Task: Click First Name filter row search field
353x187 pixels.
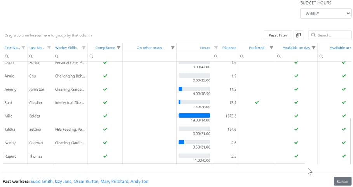Action: tap(15, 56)
